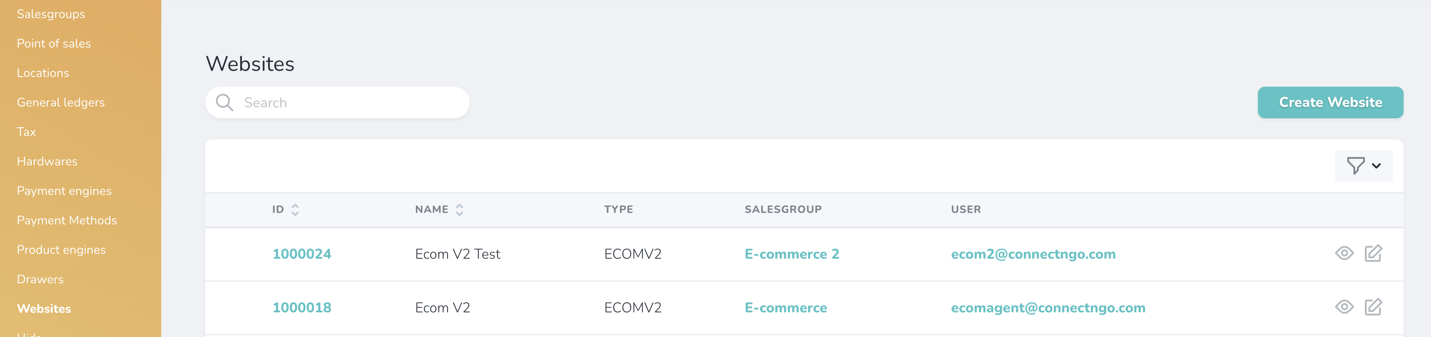Screen dimensions: 1431x337
Task: Type in the Search websites field
Action: coord(350,103)
